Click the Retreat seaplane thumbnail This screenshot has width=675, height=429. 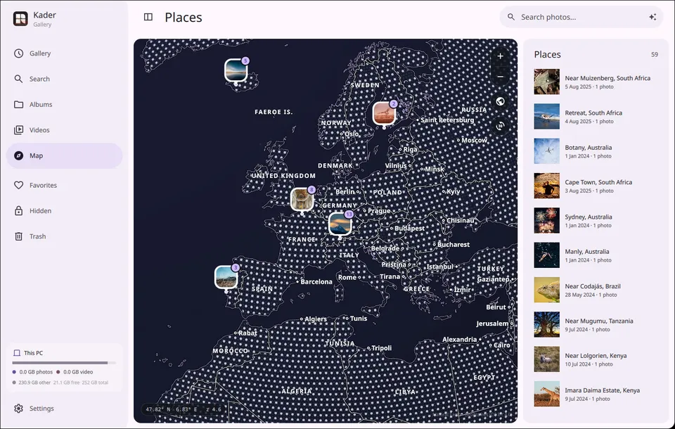547,116
